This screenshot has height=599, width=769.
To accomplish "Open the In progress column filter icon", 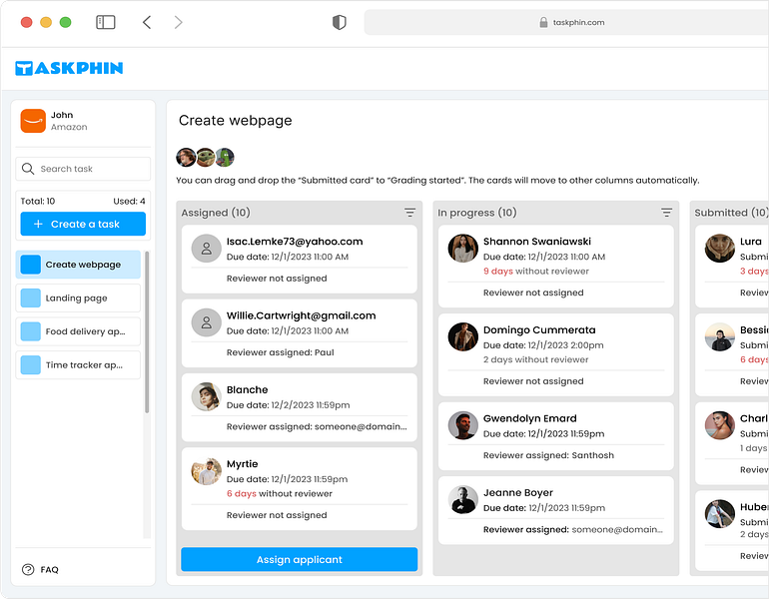I will (666, 213).
